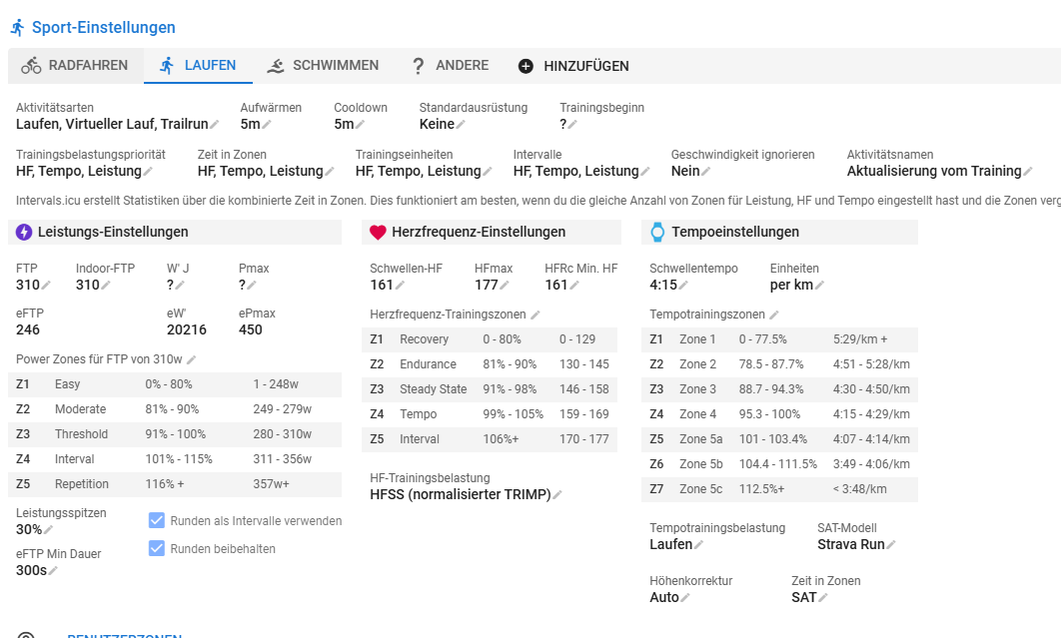Edit the Schwellen-HF value with its pencil icon
This screenshot has height=638, width=1061.
400,286
